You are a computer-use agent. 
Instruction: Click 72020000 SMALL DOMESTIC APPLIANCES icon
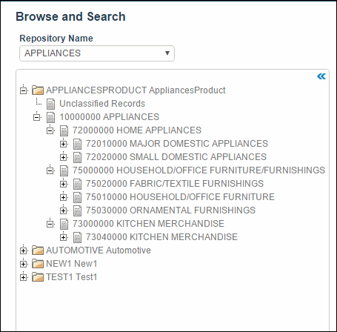78,157
